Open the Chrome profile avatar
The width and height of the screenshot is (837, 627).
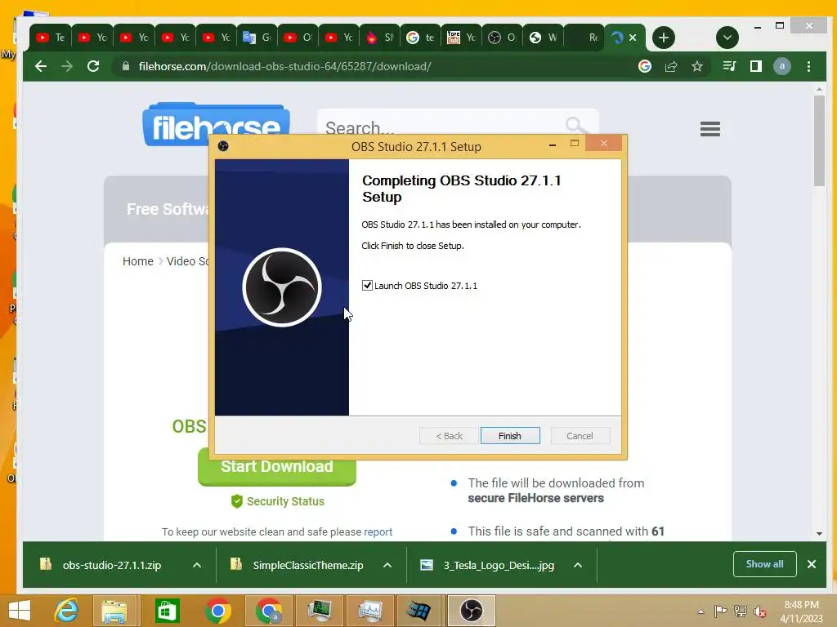click(x=782, y=66)
